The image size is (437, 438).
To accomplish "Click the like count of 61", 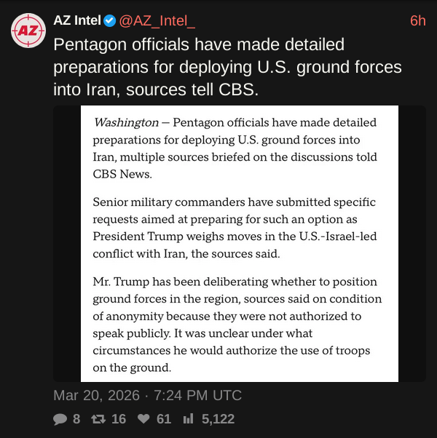I will [164, 419].
